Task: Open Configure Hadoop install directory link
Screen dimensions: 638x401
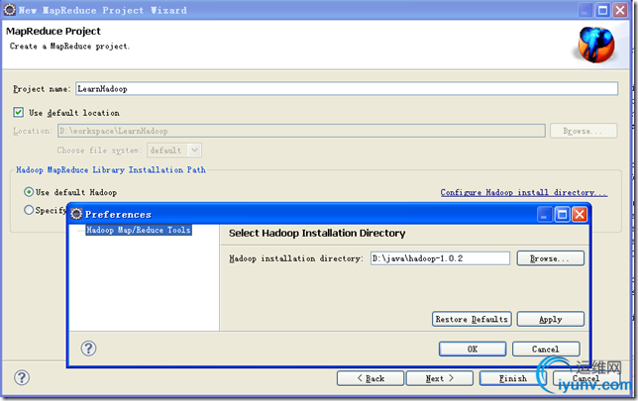Action: pos(524,192)
